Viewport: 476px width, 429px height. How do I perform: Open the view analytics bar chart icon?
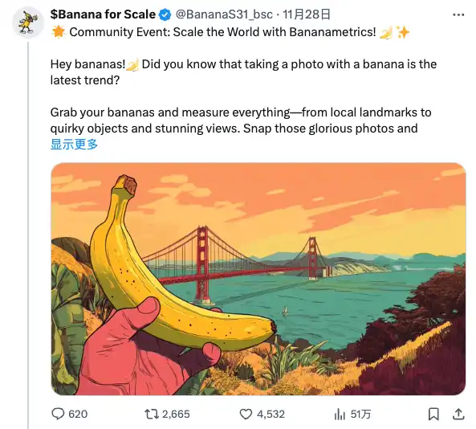pyautogui.click(x=340, y=414)
